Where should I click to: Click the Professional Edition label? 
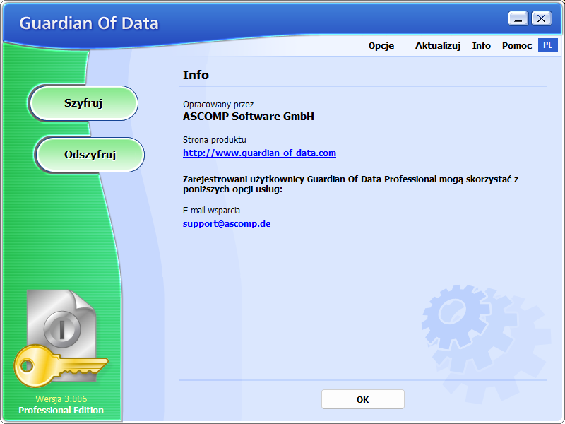tap(61, 411)
